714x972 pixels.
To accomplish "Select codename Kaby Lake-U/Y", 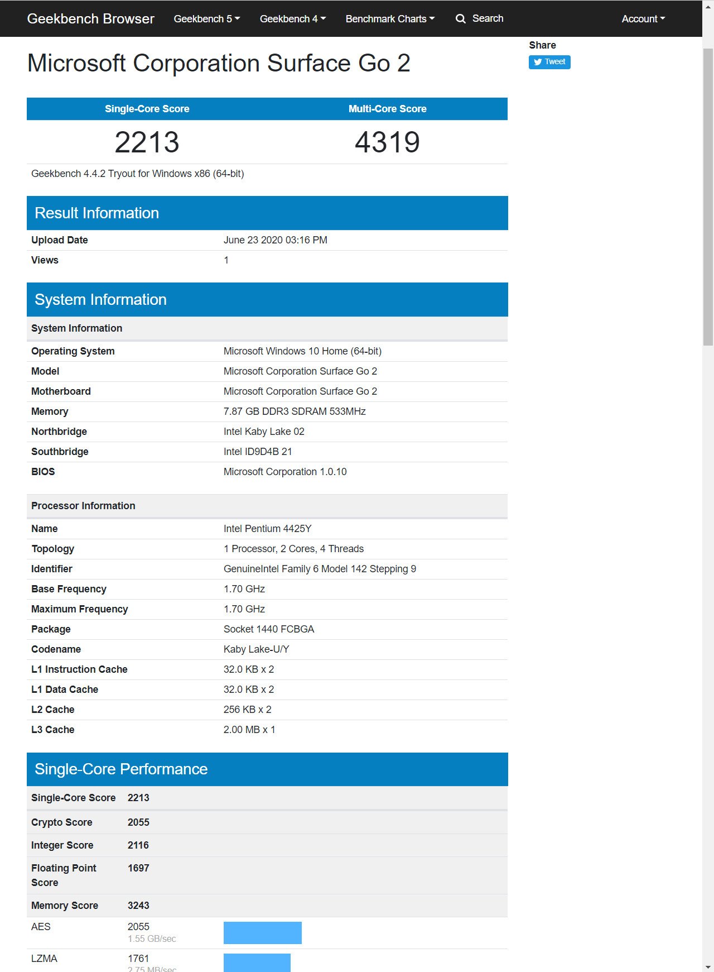I will pos(256,649).
